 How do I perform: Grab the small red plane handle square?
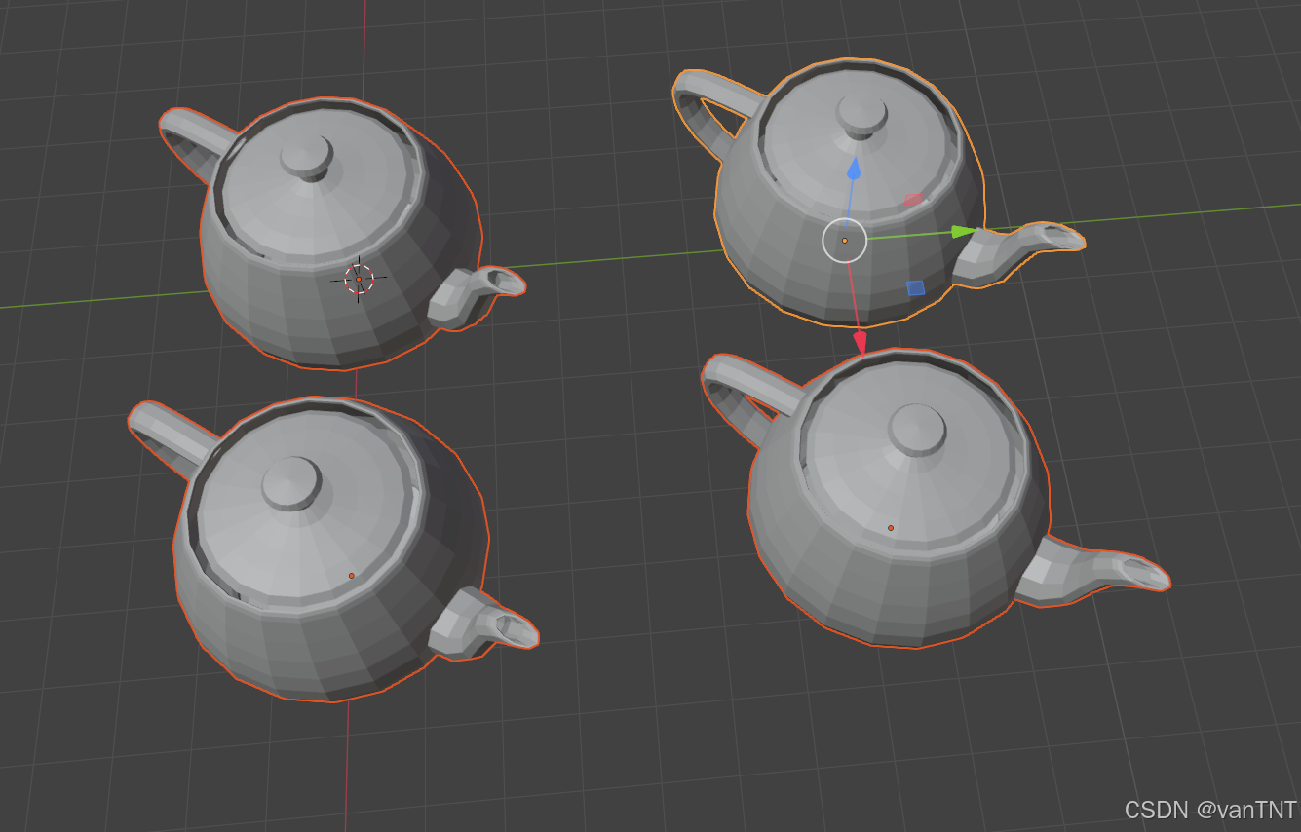coord(913,200)
